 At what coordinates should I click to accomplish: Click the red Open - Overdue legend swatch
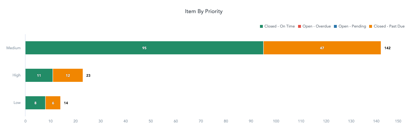tap(300, 26)
